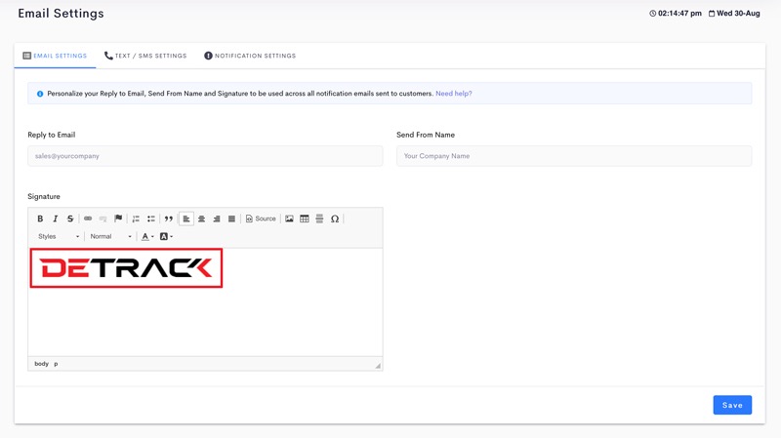Insert a bulleted list
The image size is (781, 438).
pos(151,219)
